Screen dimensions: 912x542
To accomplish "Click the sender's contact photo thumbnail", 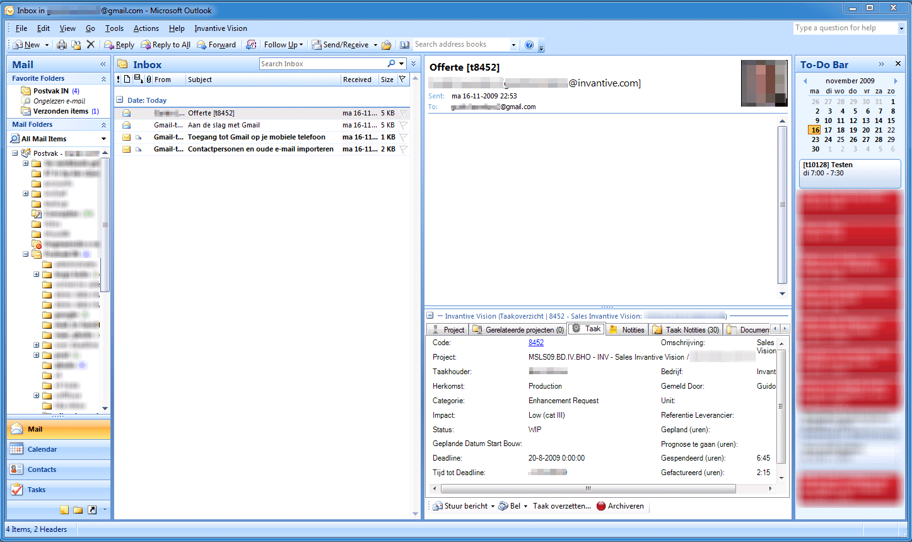I will [764, 83].
